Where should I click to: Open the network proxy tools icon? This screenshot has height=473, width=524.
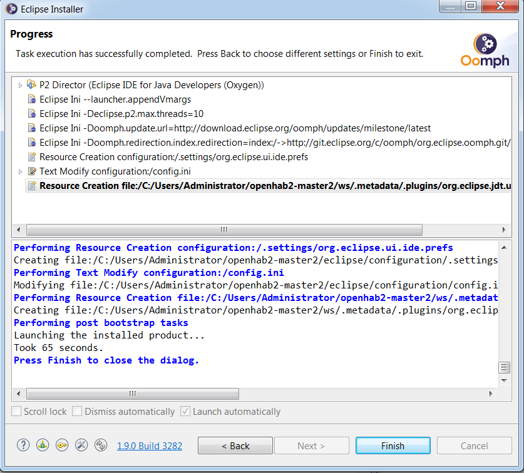(x=81, y=445)
